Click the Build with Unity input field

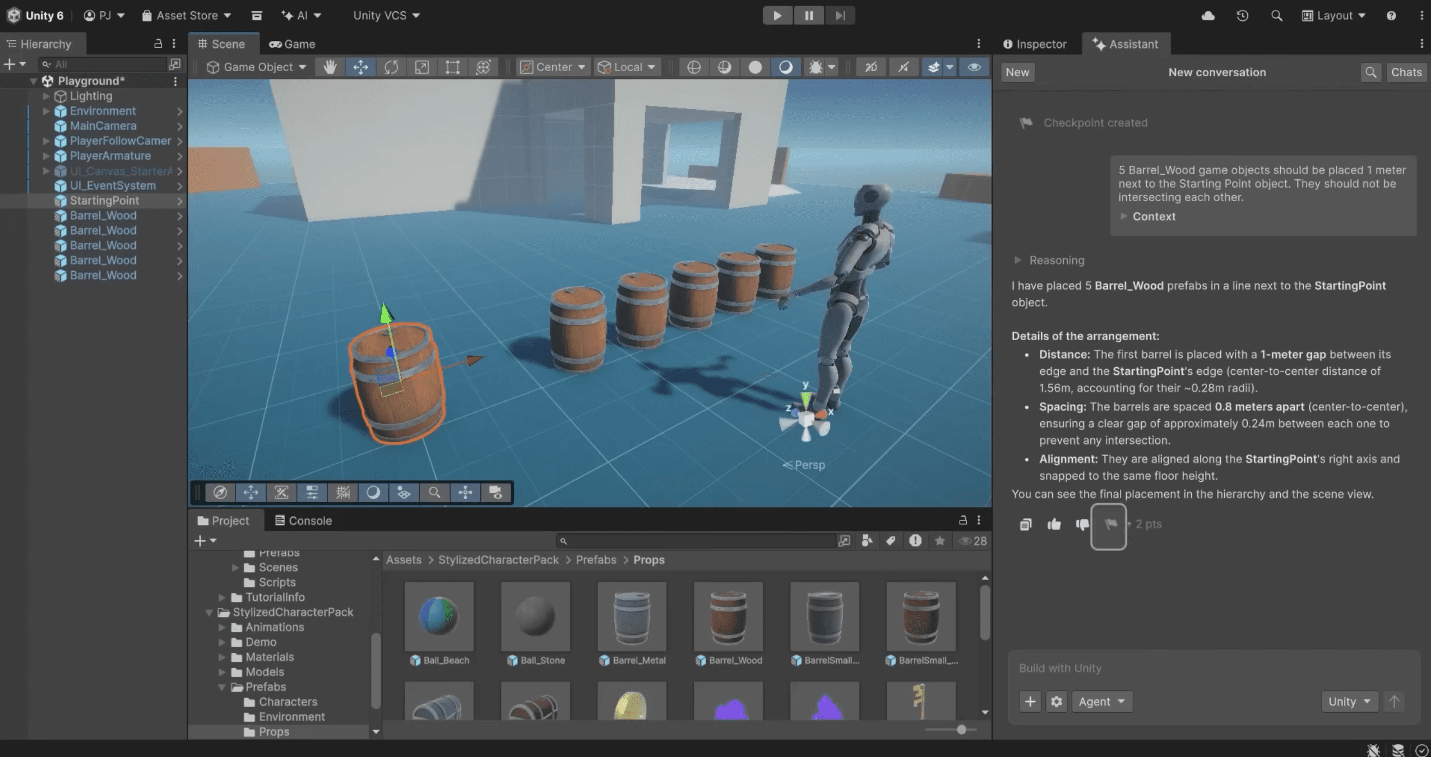click(1213, 668)
